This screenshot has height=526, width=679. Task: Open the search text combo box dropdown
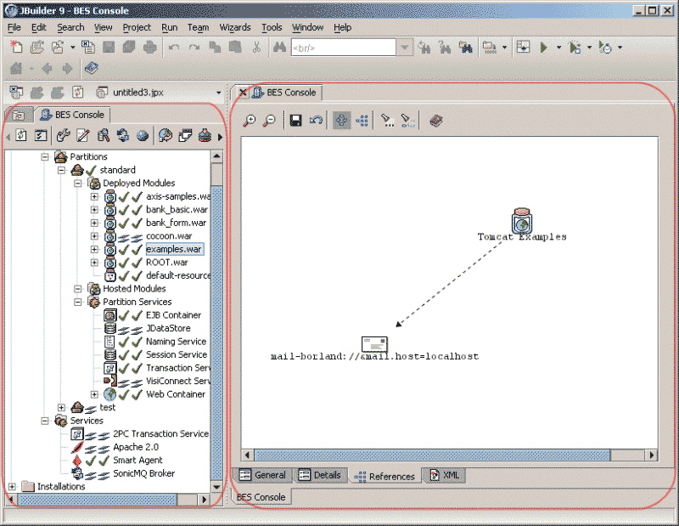(x=404, y=48)
